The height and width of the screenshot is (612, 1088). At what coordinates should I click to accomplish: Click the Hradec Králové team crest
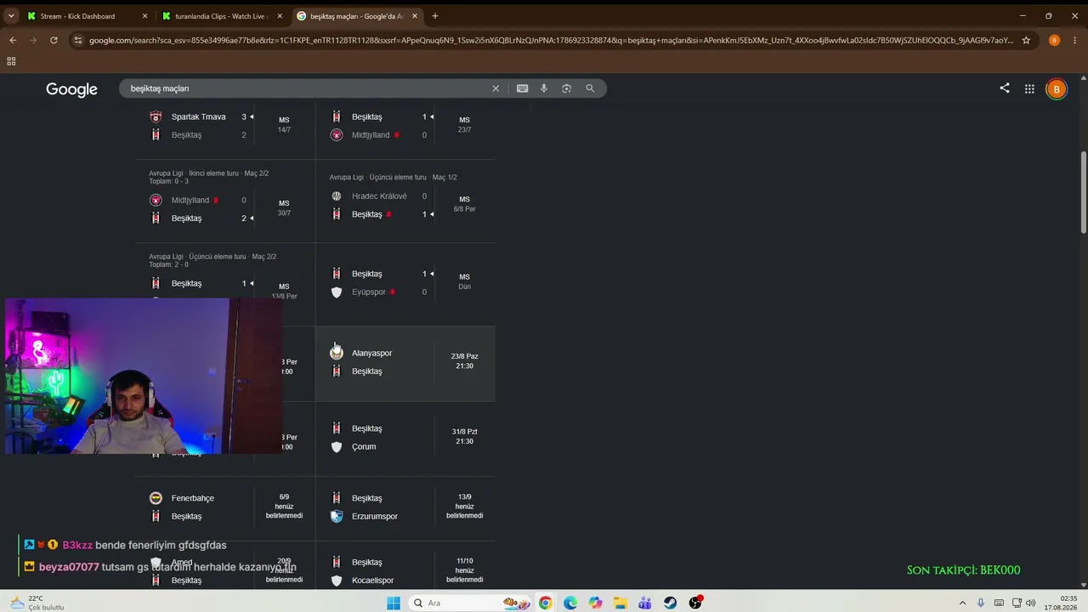tap(337, 196)
